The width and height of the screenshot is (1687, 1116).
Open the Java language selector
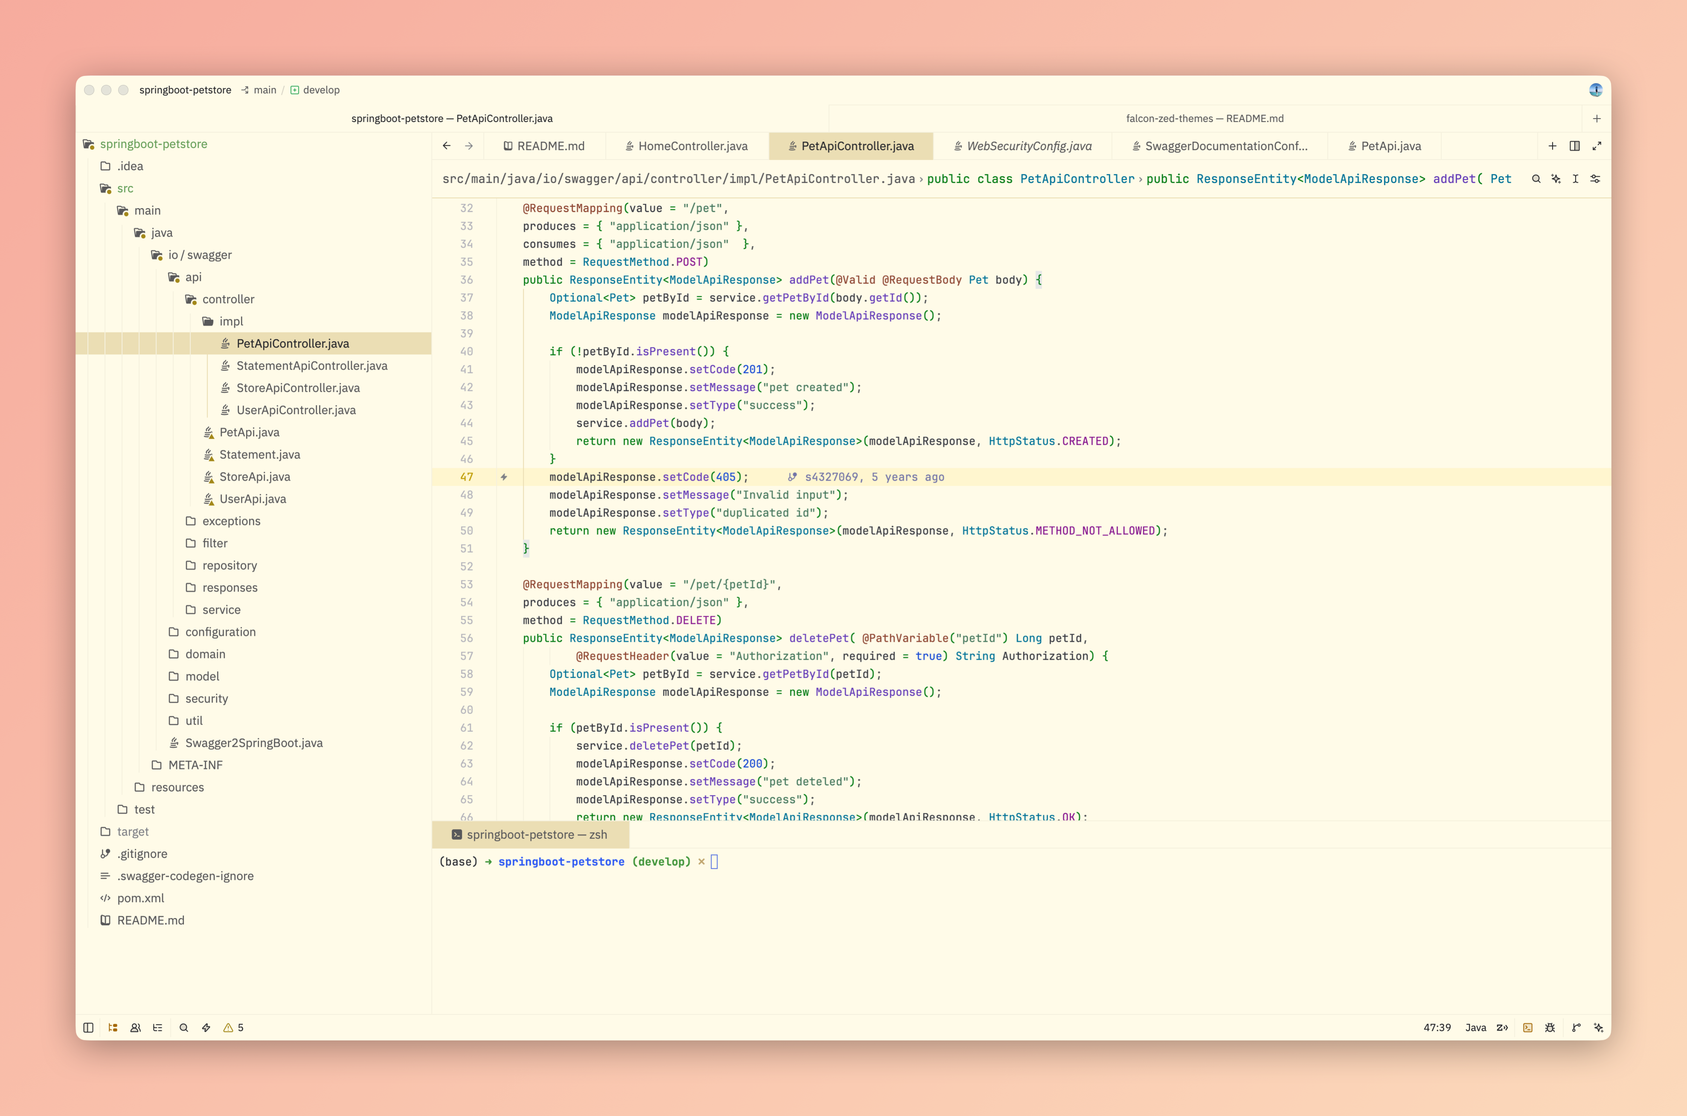pos(1475,1027)
